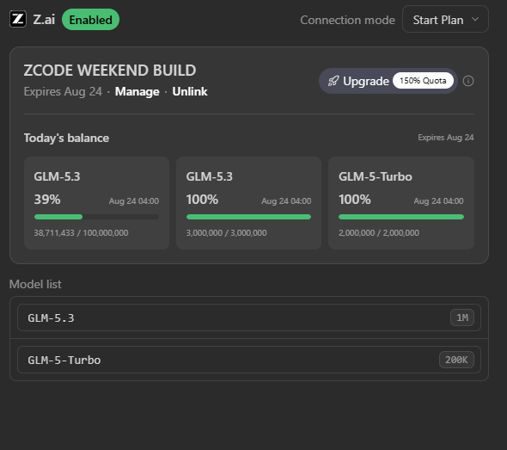Select the GLM-5.3 card showing 38,711,433 tokens
This screenshot has width=507, height=450.
(97, 203)
